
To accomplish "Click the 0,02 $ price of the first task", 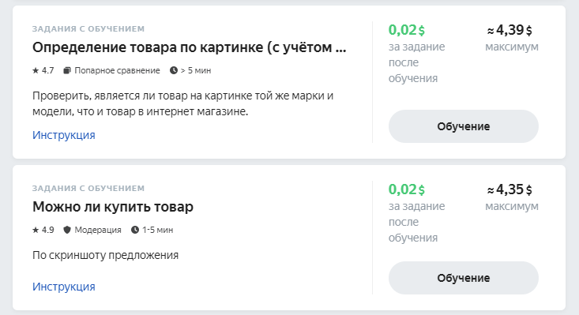I will 407,30.
